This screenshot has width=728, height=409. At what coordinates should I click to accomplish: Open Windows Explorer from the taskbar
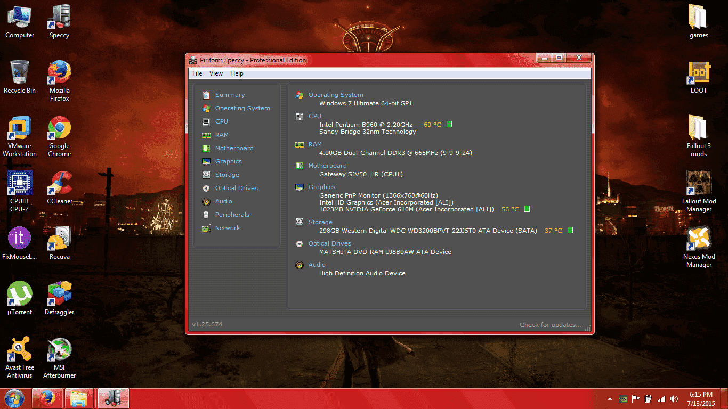pos(80,398)
